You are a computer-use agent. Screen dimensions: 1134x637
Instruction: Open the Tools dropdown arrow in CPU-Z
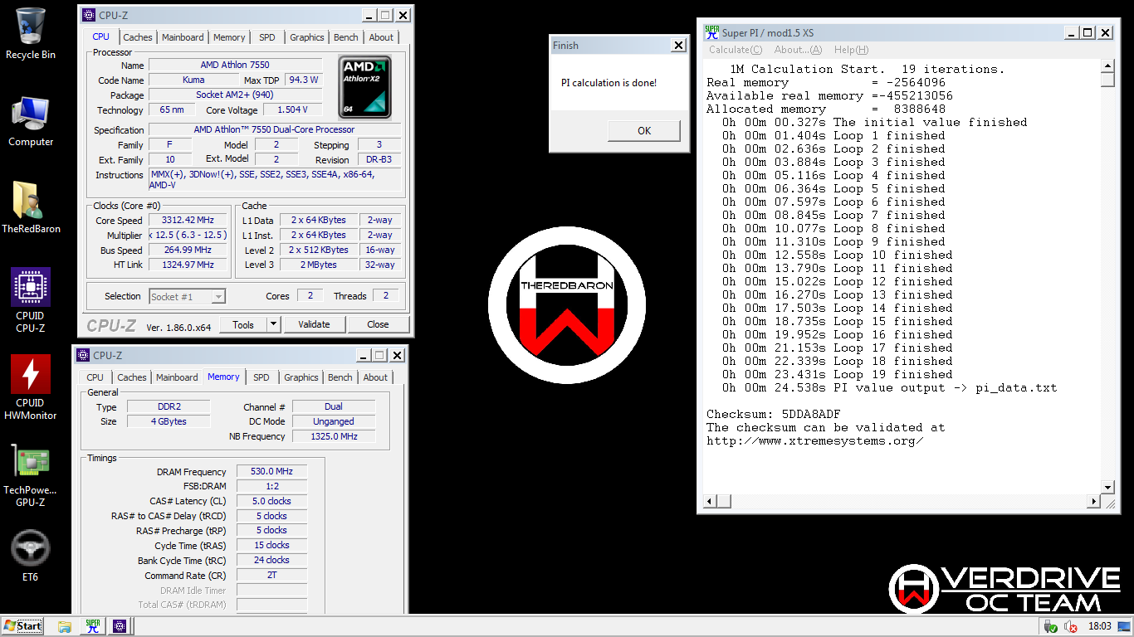click(273, 324)
